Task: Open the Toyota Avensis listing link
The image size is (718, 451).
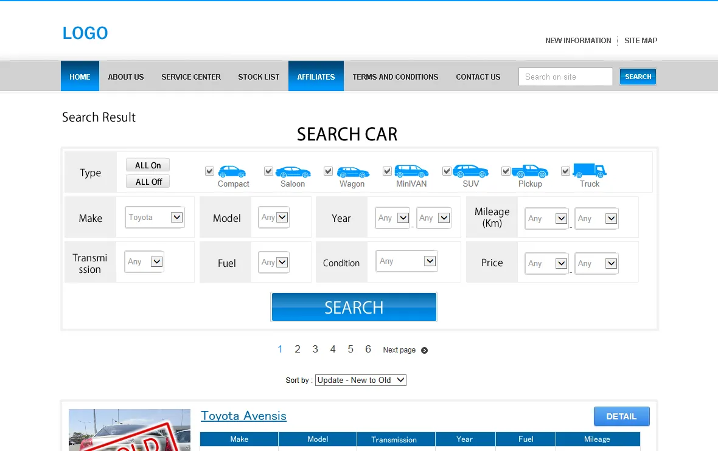Action: (243, 416)
